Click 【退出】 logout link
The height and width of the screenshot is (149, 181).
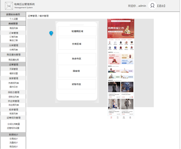[161, 6]
